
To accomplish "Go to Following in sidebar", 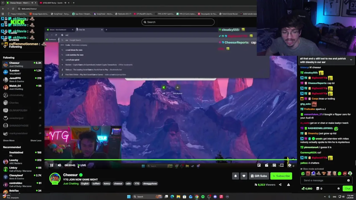I will [x=13, y=47].
